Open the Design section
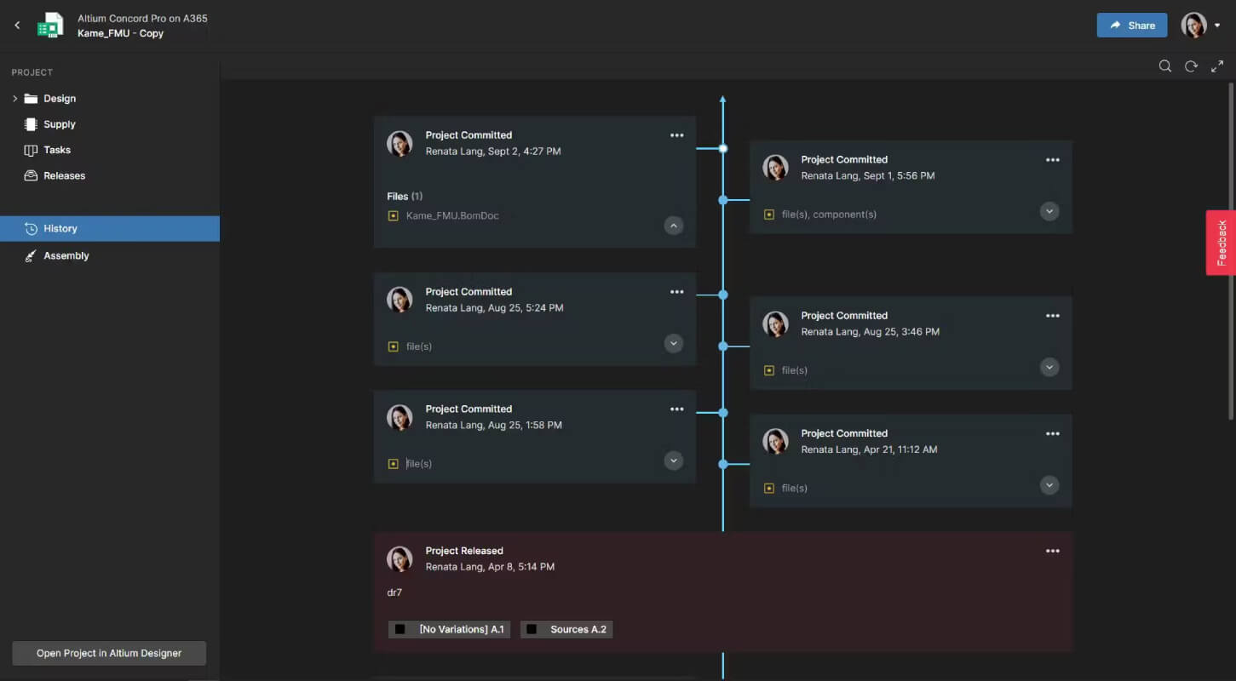 click(60, 99)
